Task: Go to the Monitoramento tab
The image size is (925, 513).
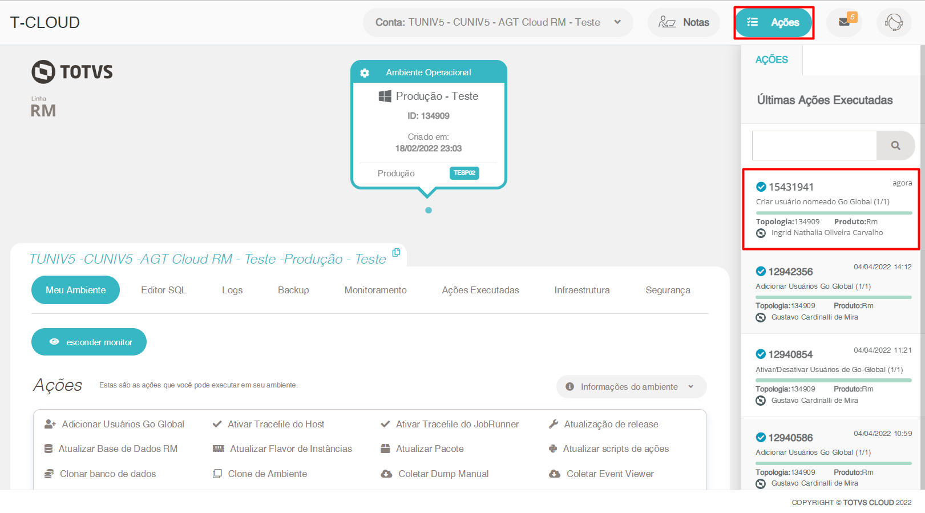Action: coord(375,290)
